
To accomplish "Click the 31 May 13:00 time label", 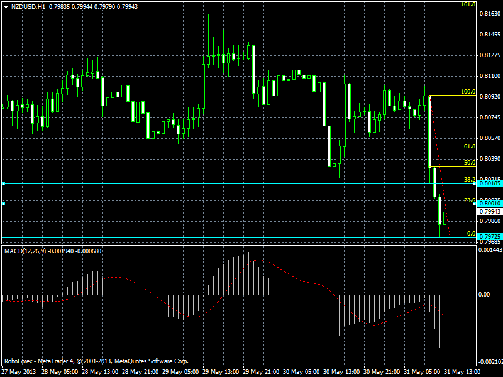I will pos(462,372).
